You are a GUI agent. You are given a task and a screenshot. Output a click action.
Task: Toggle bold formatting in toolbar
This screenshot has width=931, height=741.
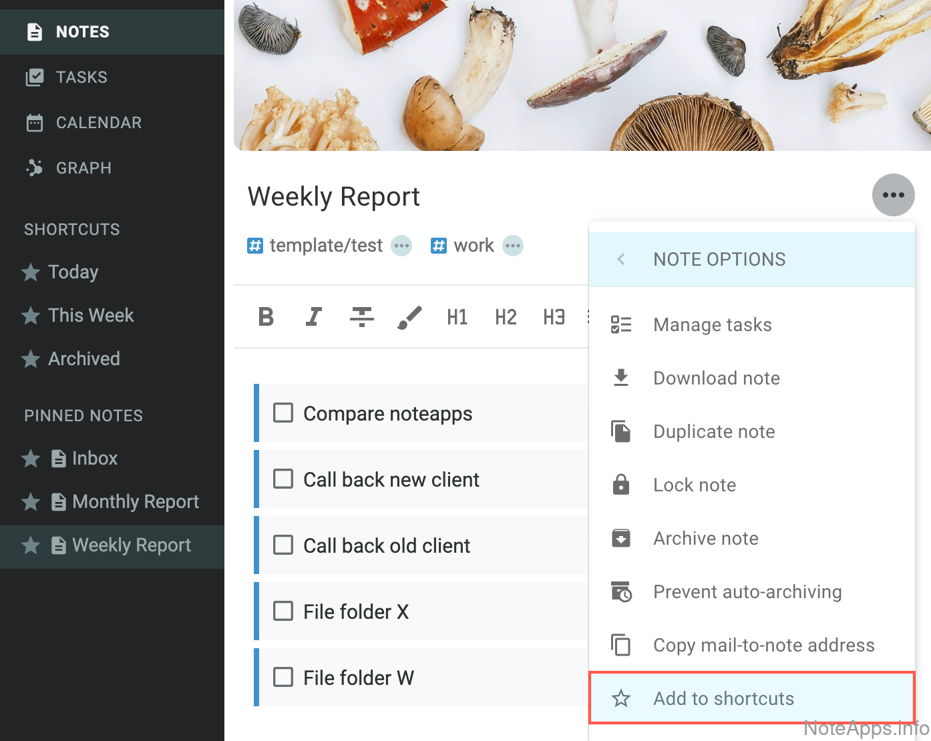click(266, 316)
